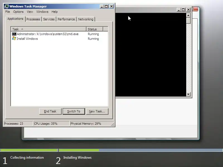This screenshot has width=223, height=167.
Task: Minimize the command prompt window
Action: point(179,10)
